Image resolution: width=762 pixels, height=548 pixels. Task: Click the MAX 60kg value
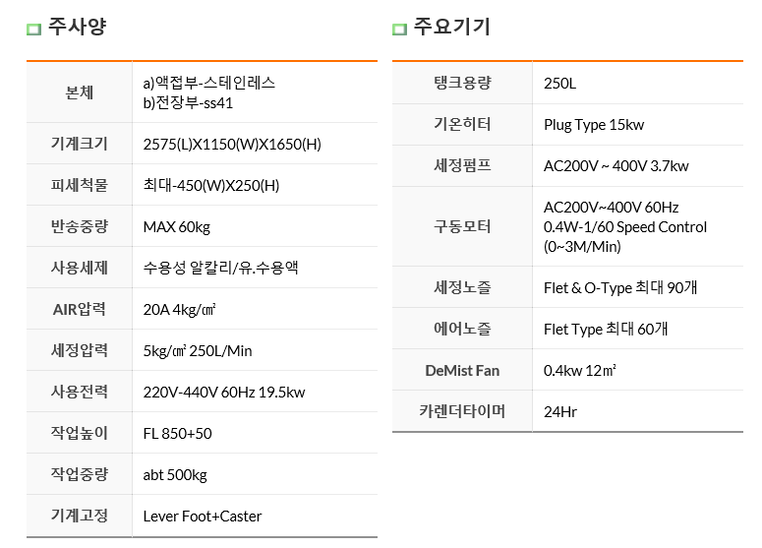pyautogui.click(x=176, y=227)
